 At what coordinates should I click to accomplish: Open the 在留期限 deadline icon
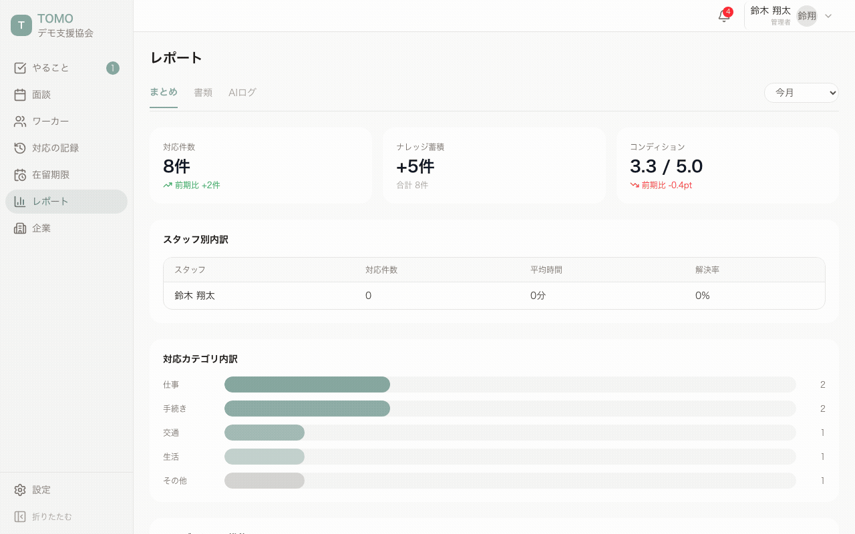point(19,174)
